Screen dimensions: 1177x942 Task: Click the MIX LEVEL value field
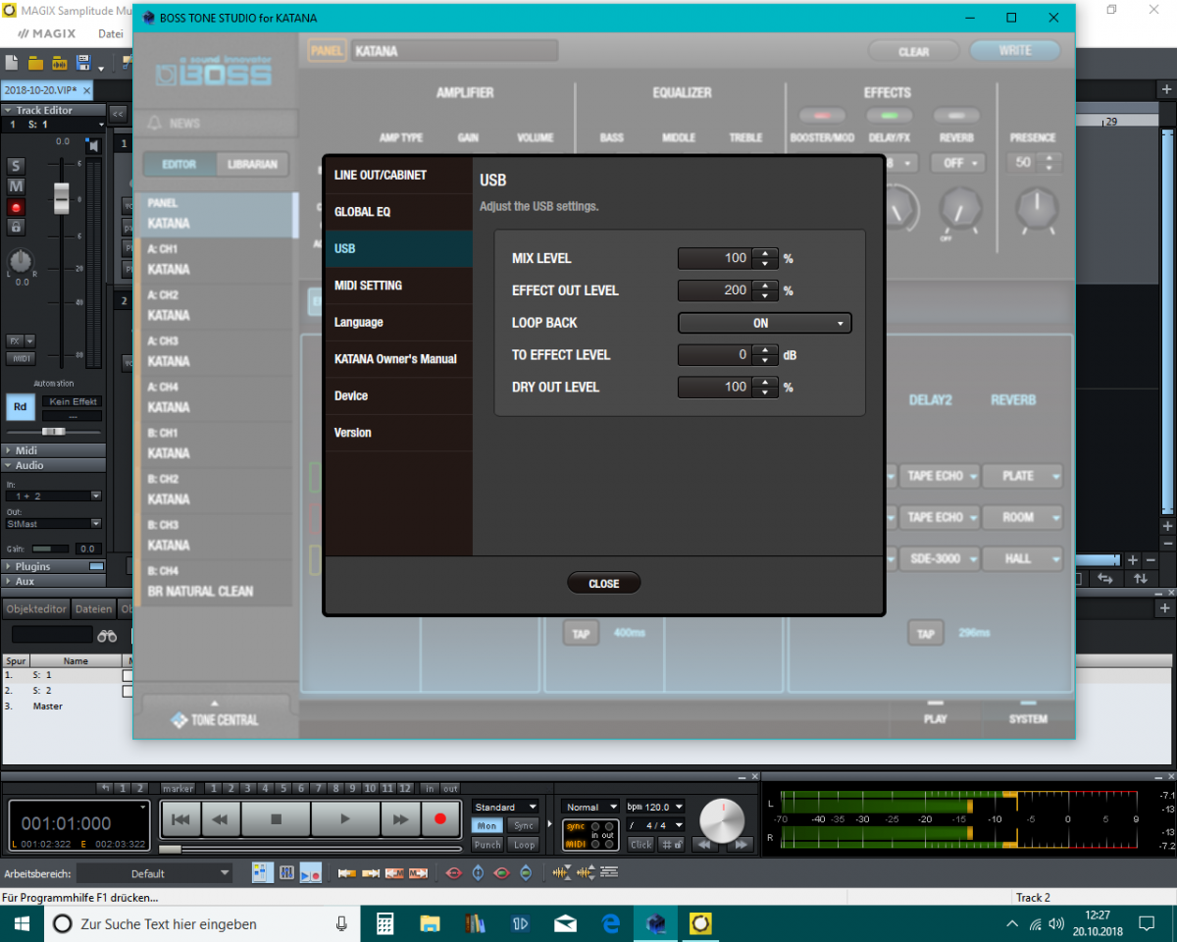[714, 258]
